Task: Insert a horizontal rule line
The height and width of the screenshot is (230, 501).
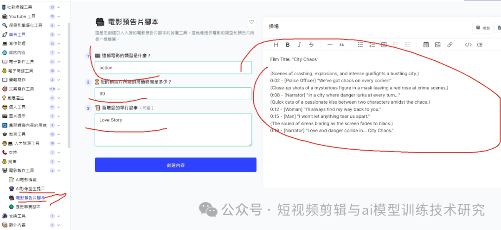Action: pyautogui.click(x=330, y=45)
